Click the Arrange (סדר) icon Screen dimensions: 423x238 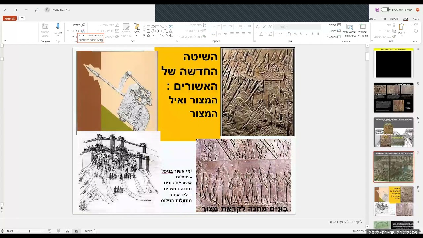click(137, 27)
